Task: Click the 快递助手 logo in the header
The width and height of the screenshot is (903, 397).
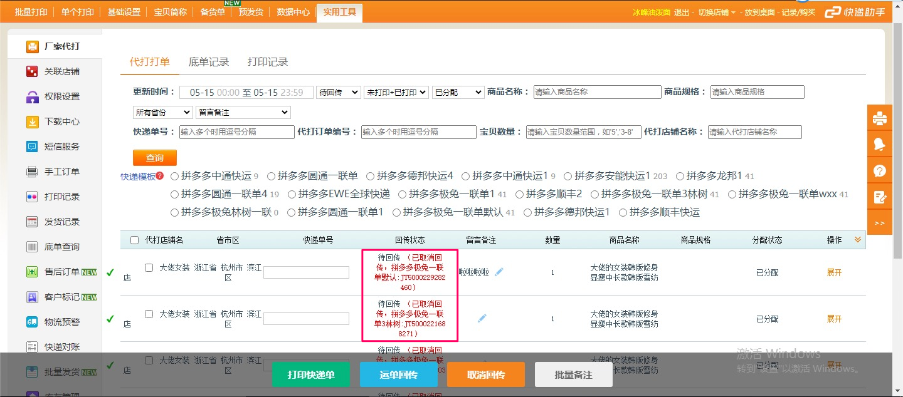Action: pos(854,12)
